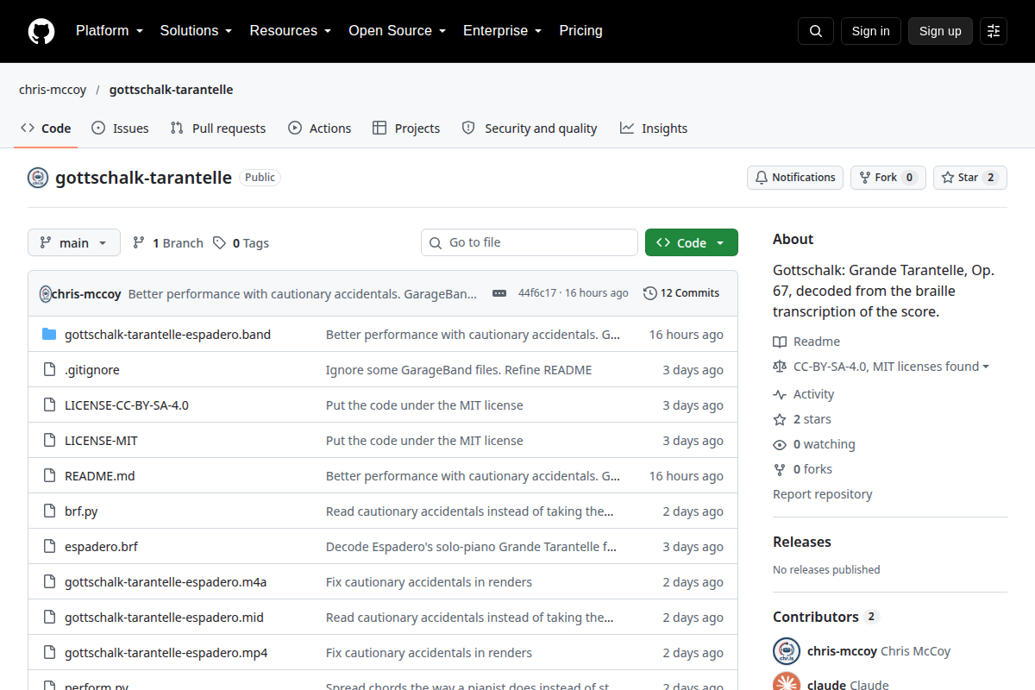Click the Readme book icon link
1035x690 pixels.
(x=806, y=342)
